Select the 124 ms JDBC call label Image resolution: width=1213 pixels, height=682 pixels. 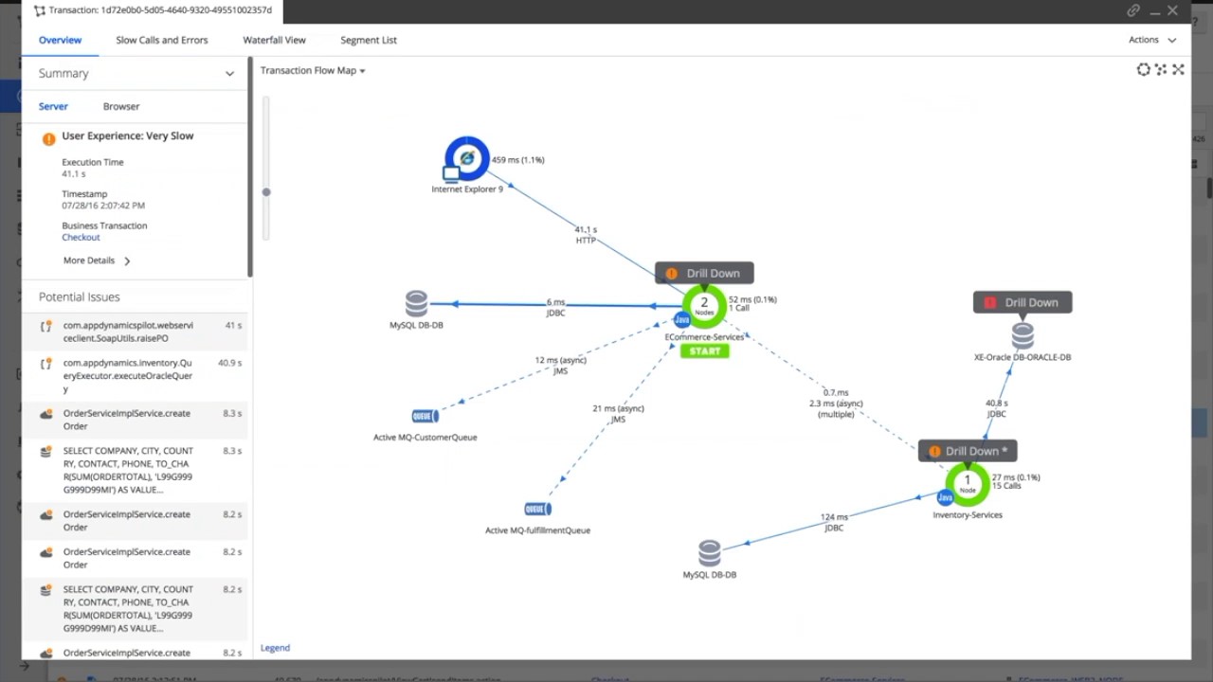(834, 522)
